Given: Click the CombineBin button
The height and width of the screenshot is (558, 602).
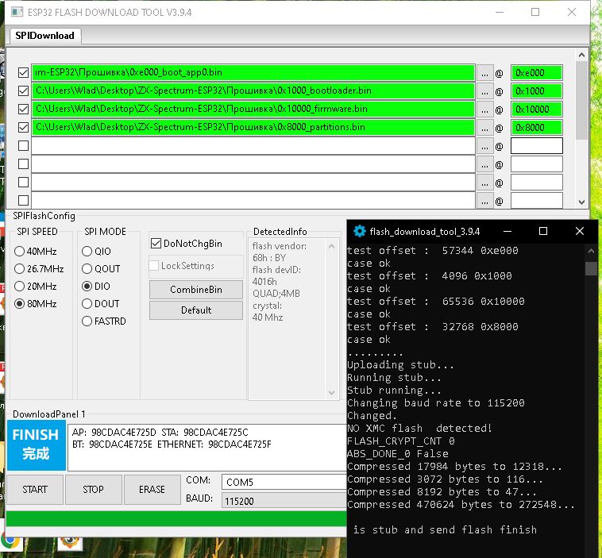Looking at the screenshot, I should [x=196, y=290].
